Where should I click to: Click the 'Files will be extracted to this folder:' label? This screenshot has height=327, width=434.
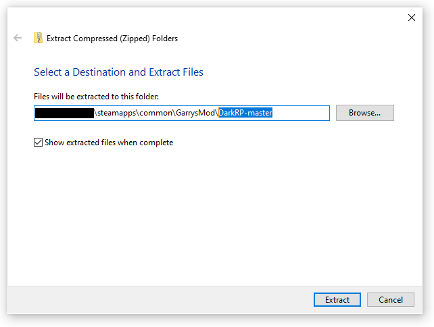click(x=96, y=97)
